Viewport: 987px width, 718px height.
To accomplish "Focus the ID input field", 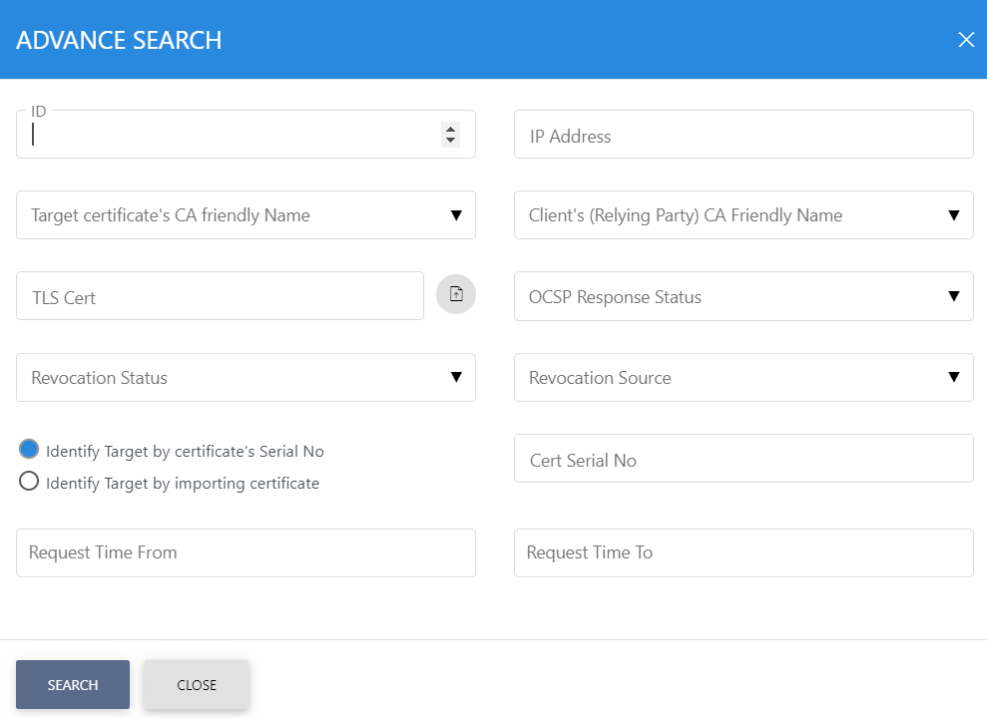I will 230,136.
